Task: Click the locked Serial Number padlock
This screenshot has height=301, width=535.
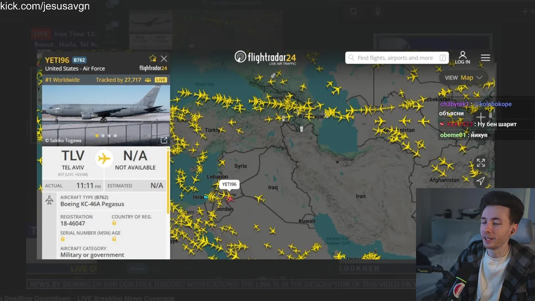Action: (63, 239)
